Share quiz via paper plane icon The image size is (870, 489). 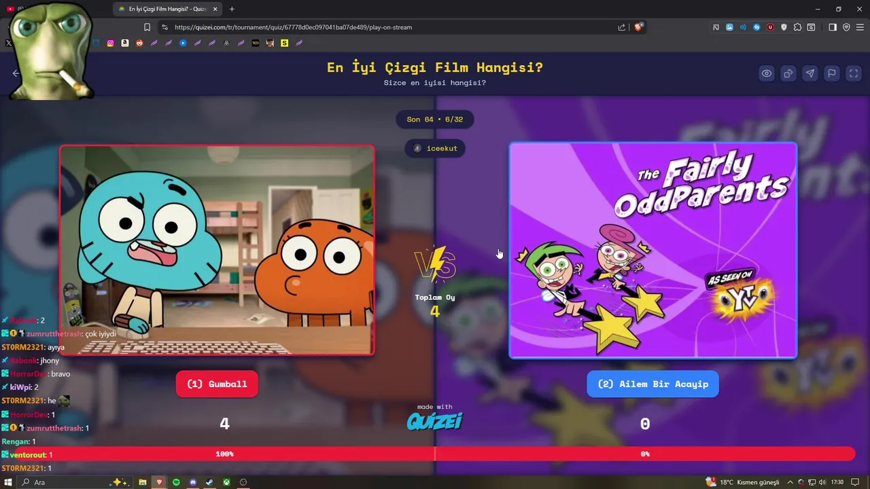pyautogui.click(x=810, y=73)
